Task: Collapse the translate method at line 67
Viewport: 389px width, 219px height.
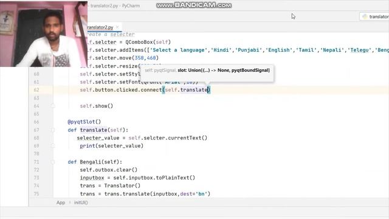Action: 53,130
